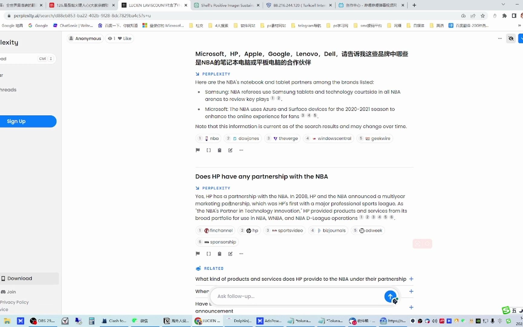Show more bookmarks with the overflow chevron
This screenshot has height=327, width=523.
coord(519,26)
